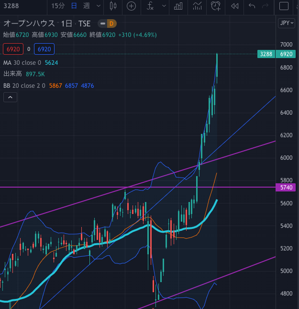299x309 pixels.
Task: Create a new alert with alarm icon
Action: (215, 6)
